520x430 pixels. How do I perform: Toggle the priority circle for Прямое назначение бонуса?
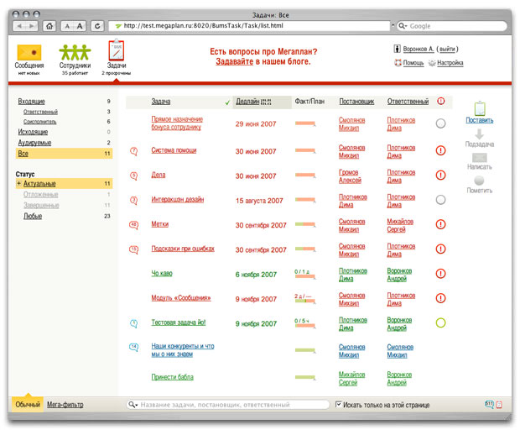[440, 123]
